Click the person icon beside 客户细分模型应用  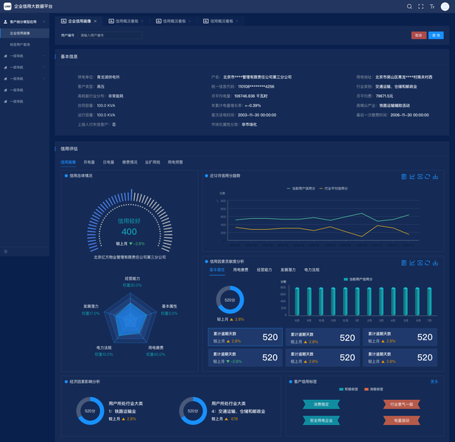coord(5,22)
